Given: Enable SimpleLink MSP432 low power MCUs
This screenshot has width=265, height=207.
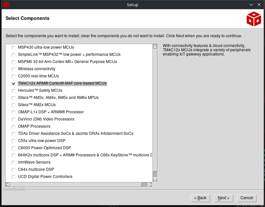Looking at the screenshot, I should pos(13,55).
